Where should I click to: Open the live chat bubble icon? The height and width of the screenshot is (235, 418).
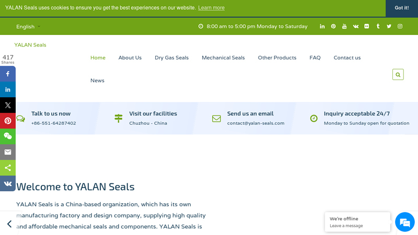pos(404,222)
